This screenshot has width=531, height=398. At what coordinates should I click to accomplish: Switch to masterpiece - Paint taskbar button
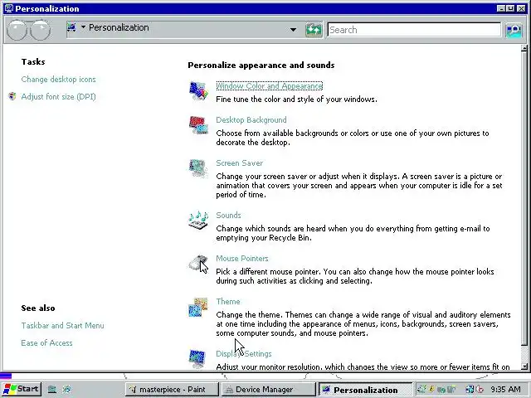[172, 390]
